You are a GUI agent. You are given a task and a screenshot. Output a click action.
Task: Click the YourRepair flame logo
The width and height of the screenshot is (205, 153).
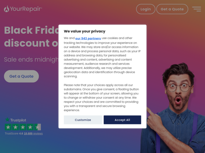(6, 9)
